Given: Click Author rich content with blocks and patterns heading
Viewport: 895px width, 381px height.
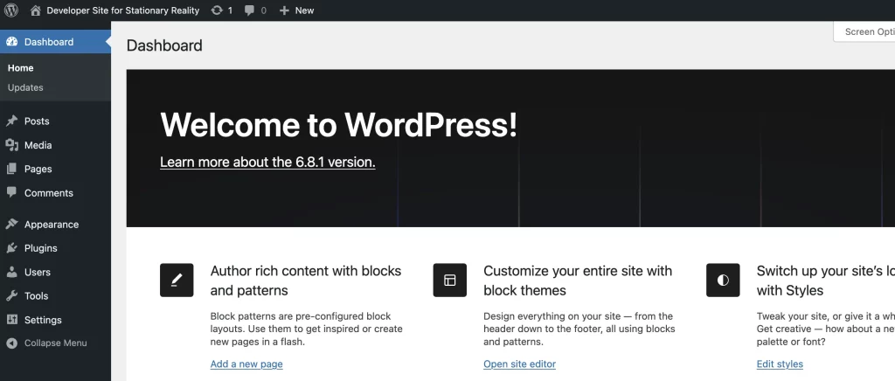Looking at the screenshot, I should coord(306,281).
